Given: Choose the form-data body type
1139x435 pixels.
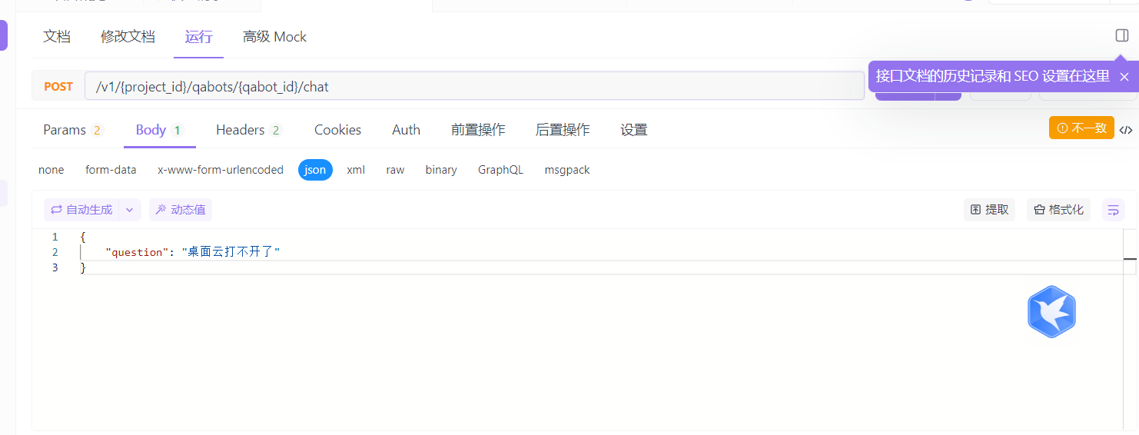Looking at the screenshot, I should (x=111, y=170).
